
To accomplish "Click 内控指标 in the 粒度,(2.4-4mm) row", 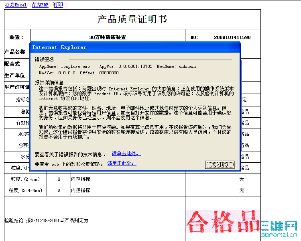I will click(x=80, y=190).
